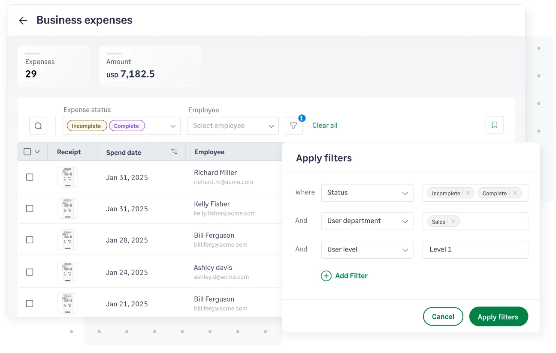Remove the Complete tag in Status filter

click(x=515, y=193)
